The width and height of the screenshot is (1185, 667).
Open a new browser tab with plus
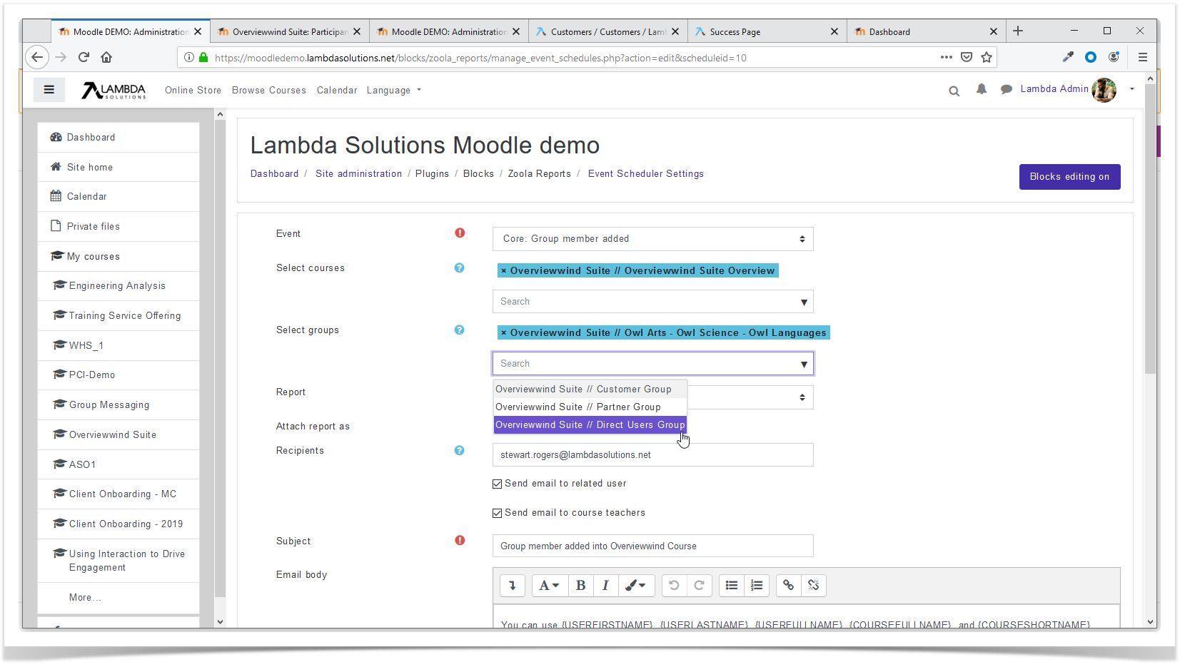coord(1018,31)
